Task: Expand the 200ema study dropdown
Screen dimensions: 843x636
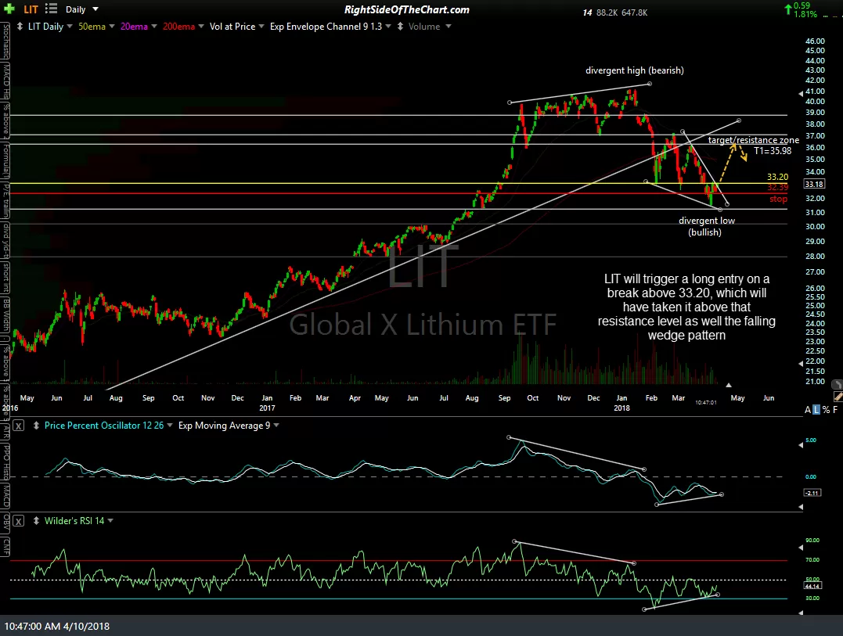Action: [x=201, y=27]
